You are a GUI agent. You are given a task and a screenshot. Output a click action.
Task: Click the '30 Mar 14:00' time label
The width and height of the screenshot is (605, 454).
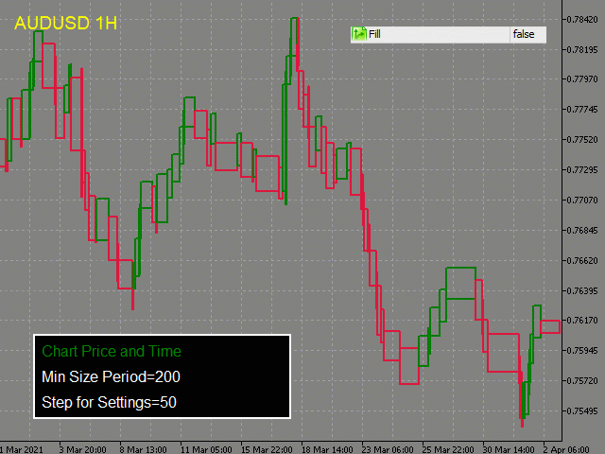[509, 450]
